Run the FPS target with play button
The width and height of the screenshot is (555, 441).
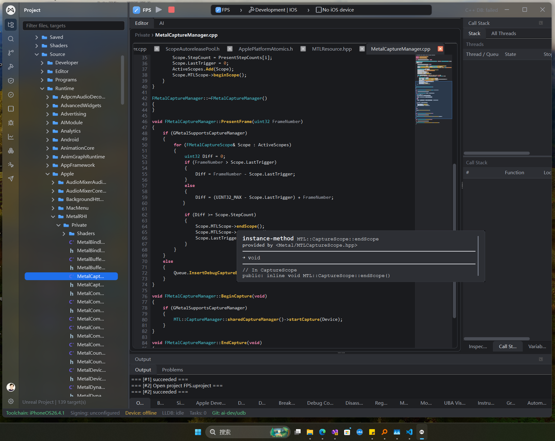point(159,10)
